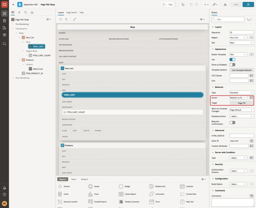This screenshot has width=256, height=208.
Task: Click the search magnifier in left sidebar
Action: pos(4,44)
